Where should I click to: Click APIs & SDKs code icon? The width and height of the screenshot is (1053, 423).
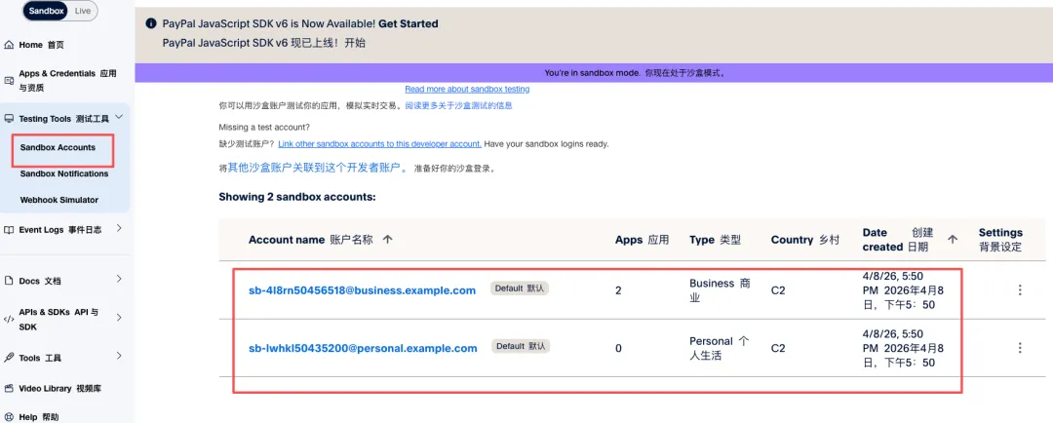(x=9, y=320)
